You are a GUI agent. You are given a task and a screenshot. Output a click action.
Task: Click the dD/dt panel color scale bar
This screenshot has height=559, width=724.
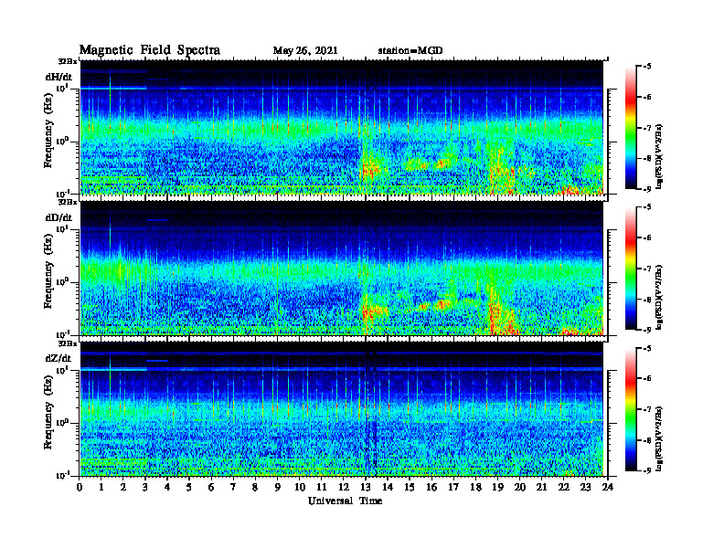click(631, 269)
